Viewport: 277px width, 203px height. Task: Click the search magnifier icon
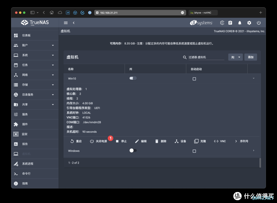pyautogui.click(x=185, y=57)
